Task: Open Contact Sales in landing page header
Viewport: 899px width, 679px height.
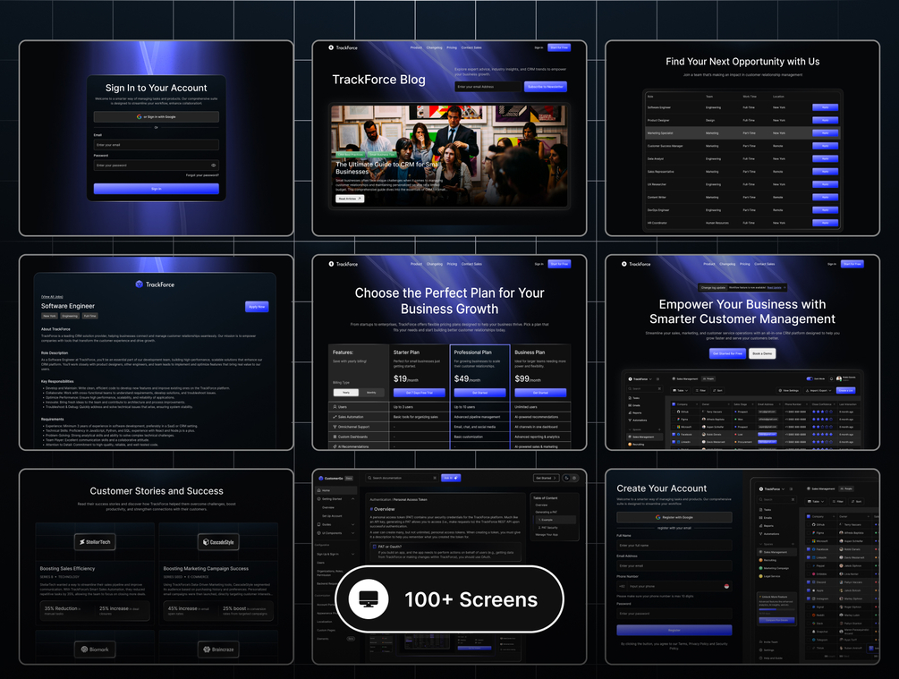Action: pyautogui.click(x=764, y=264)
